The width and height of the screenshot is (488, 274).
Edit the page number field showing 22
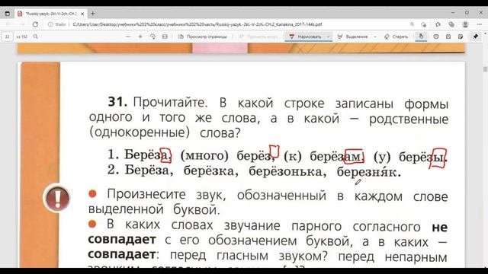pyautogui.click(x=8, y=37)
